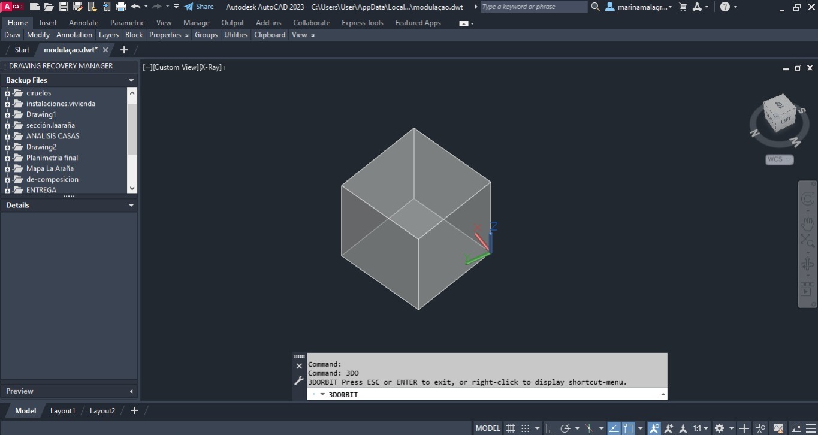The height and width of the screenshot is (435, 818).
Task: Click the Clean Screen icon
Action: [796, 428]
